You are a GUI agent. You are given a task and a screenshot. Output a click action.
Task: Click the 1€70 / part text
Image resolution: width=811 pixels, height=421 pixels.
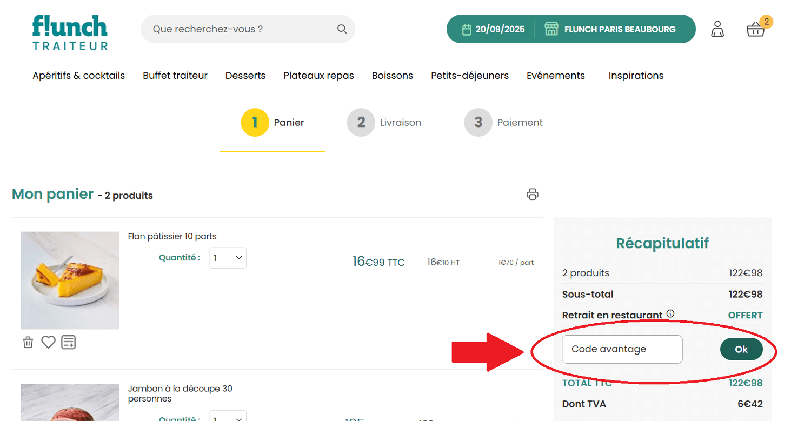click(516, 263)
